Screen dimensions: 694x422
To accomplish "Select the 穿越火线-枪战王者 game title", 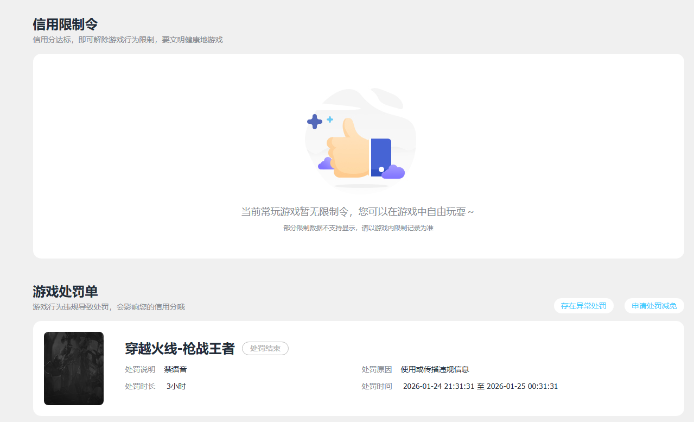I will 180,349.
